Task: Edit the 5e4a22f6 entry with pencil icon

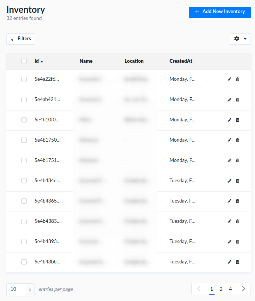Action: [229, 79]
